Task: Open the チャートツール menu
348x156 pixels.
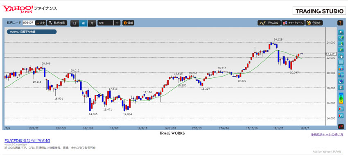Action: pyautogui.click(x=293, y=23)
